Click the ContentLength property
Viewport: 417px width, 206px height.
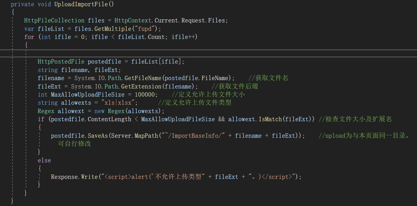tap(109, 119)
